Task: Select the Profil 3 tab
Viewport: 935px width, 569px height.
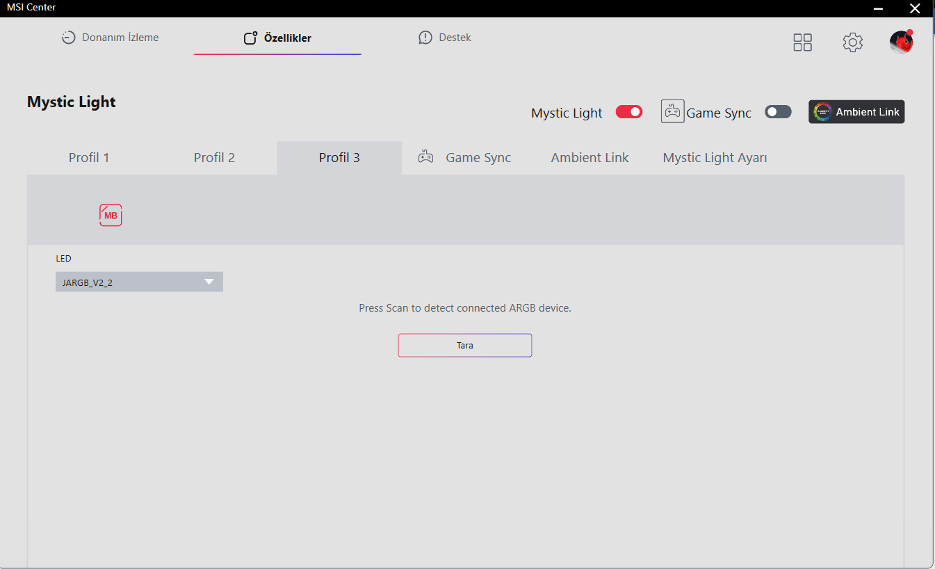Action: tap(339, 158)
